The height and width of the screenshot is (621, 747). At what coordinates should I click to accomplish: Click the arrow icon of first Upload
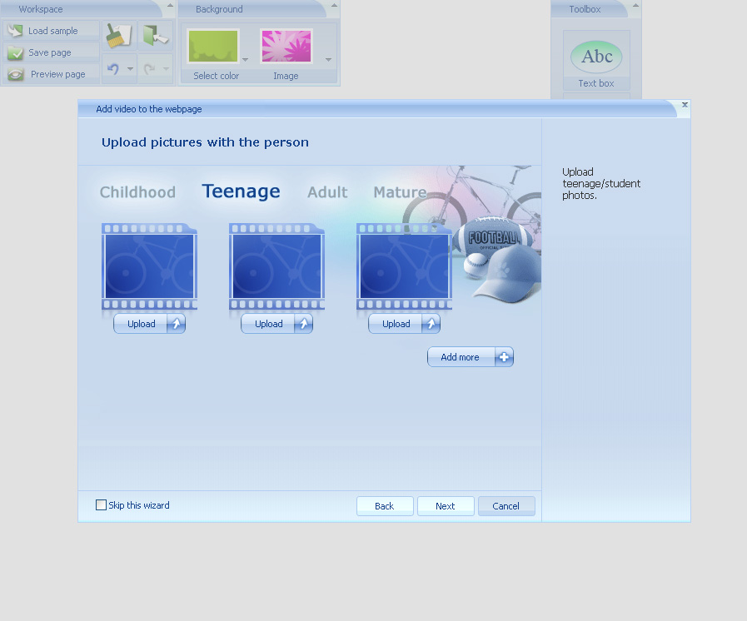tap(177, 324)
